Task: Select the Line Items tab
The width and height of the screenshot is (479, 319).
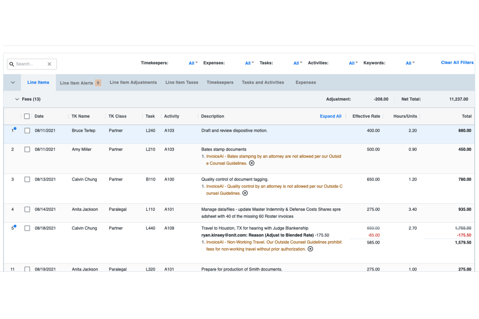Action: pos(38,82)
